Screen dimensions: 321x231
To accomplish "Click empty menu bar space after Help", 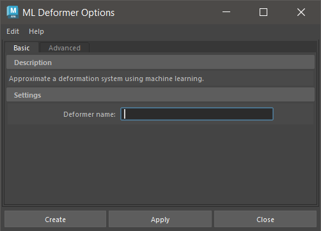I will (x=181, y=31).
